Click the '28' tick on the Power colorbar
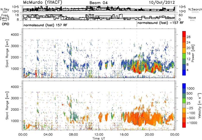This screenshot has width=202, height=140. (x=188, y=37)
